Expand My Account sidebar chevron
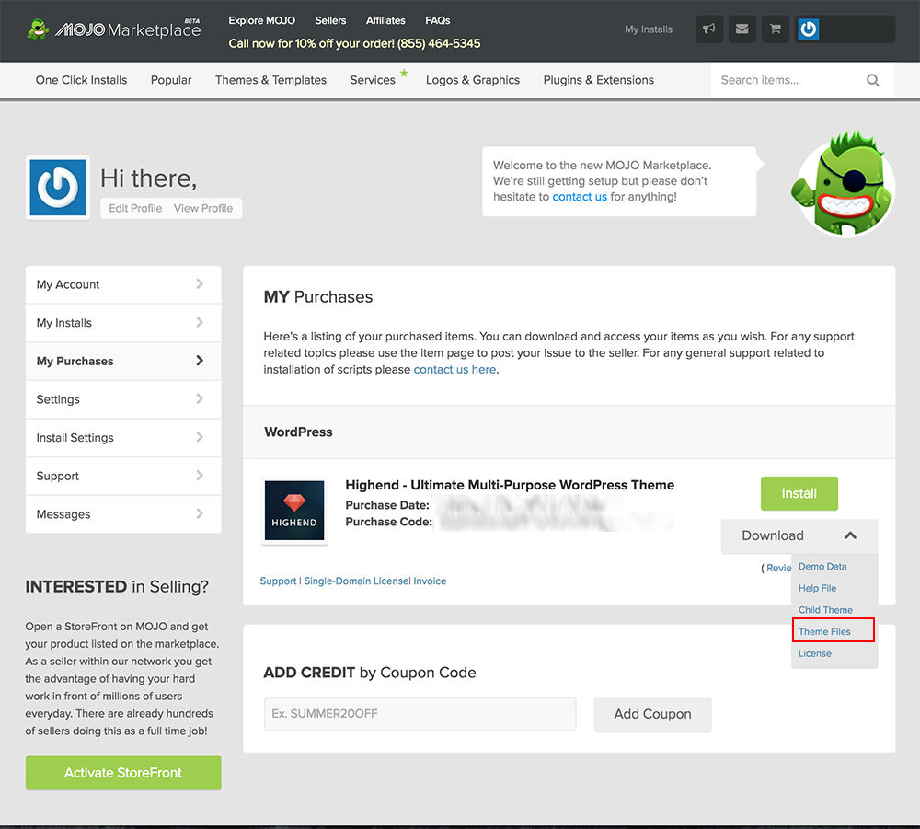 tap(200, 284)
